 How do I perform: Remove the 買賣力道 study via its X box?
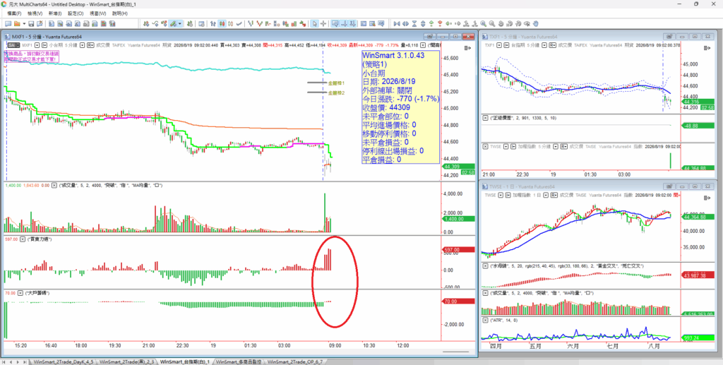(x=22, y=239)
